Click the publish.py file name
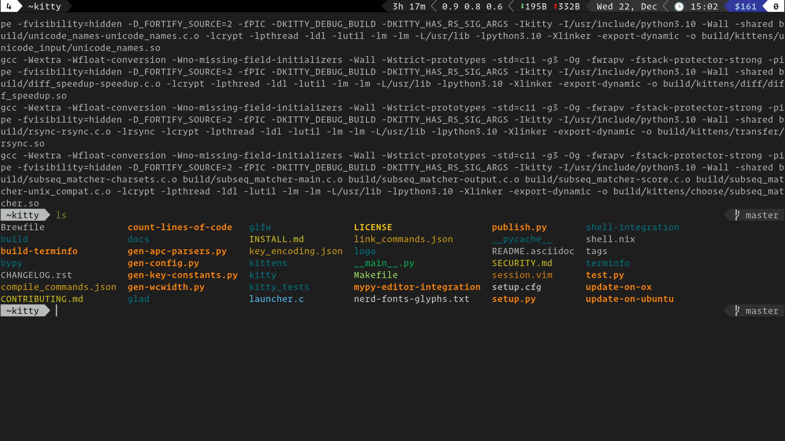 coord(519,227)
